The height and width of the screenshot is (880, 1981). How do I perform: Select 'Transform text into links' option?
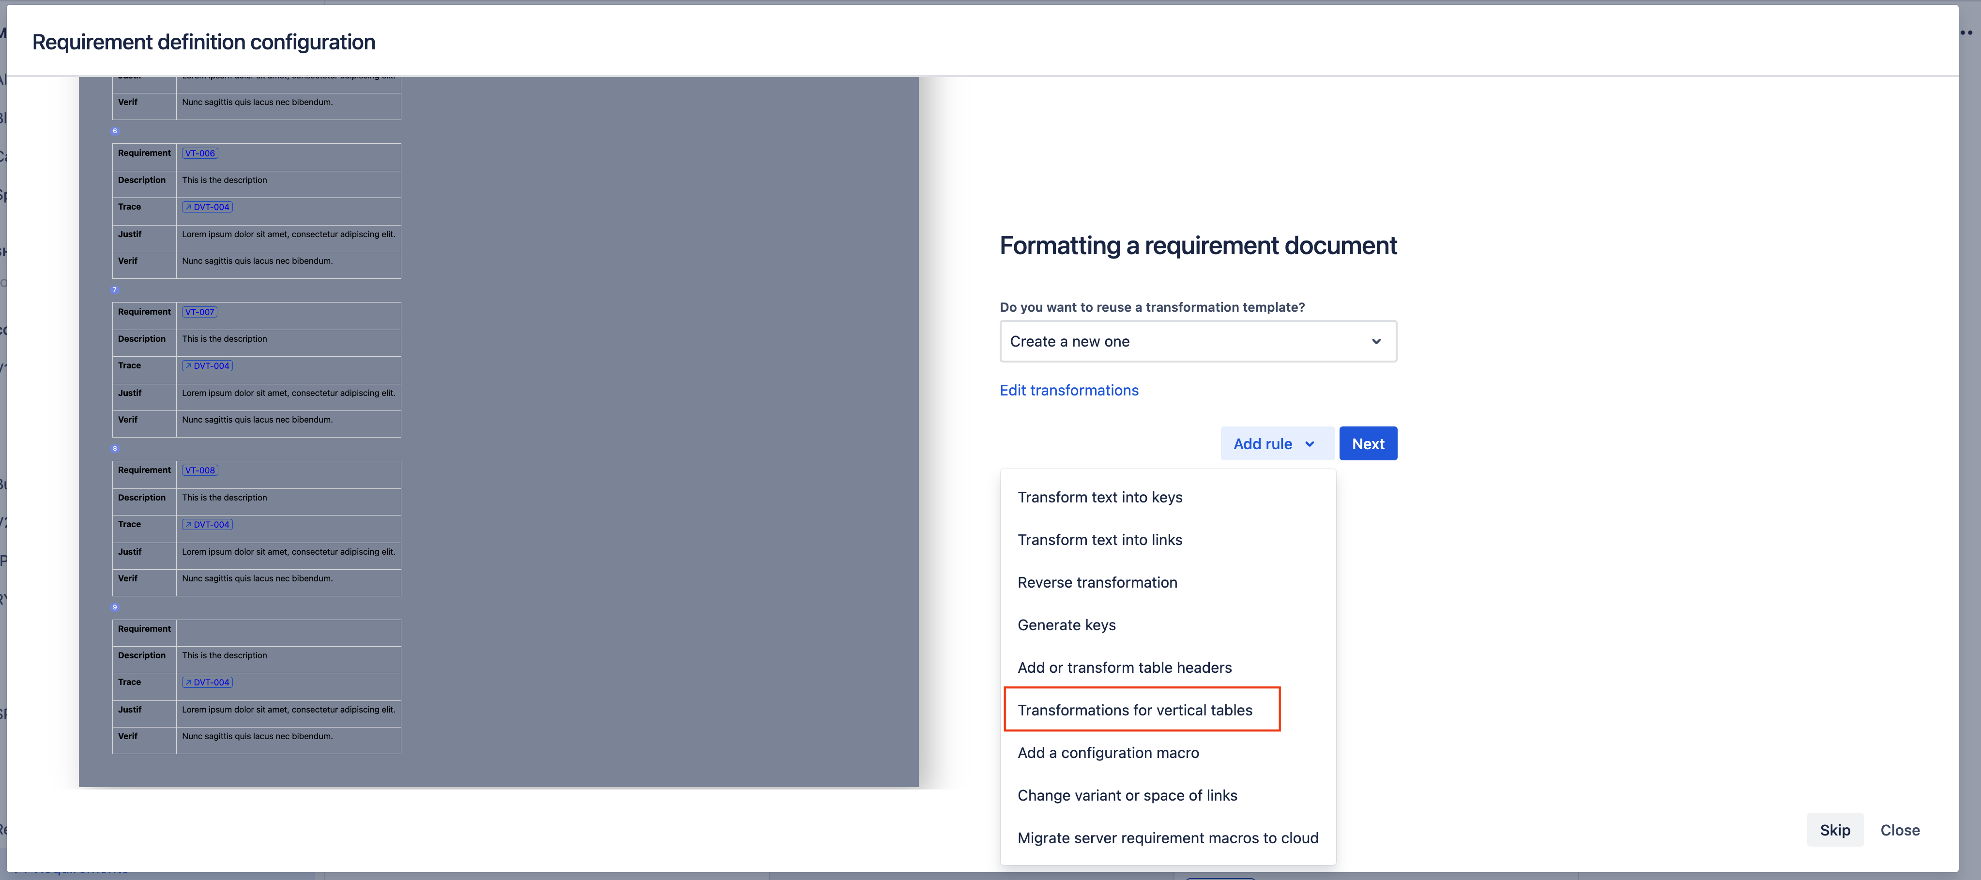point(1099,539)
